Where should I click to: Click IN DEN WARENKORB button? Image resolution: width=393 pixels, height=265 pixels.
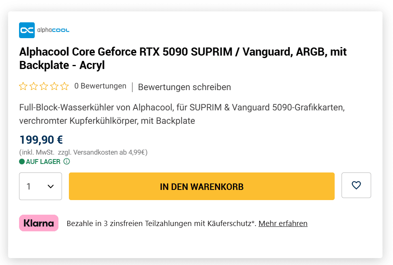pos(202,186)
